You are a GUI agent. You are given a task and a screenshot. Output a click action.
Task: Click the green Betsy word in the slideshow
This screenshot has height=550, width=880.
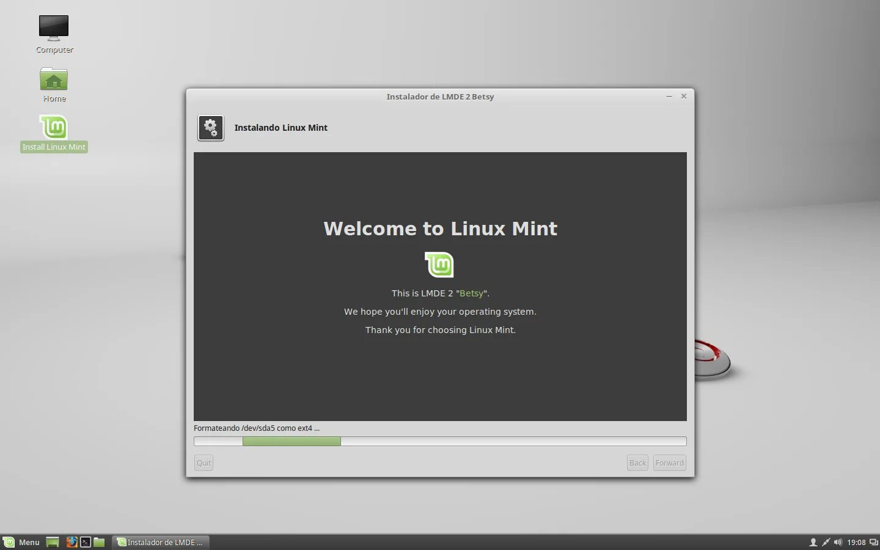(471, 293)
